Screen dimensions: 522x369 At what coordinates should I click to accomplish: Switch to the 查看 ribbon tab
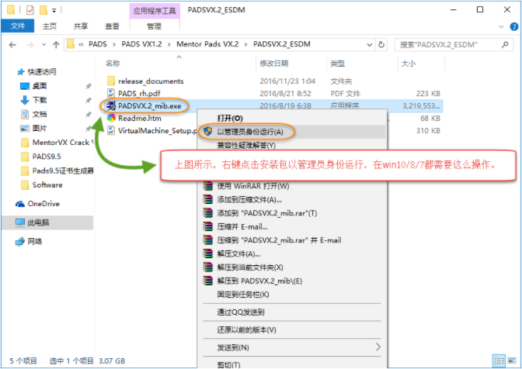pyautogui.click(x=112, y=26)
